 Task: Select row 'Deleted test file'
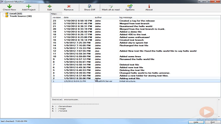click(136, 65)
